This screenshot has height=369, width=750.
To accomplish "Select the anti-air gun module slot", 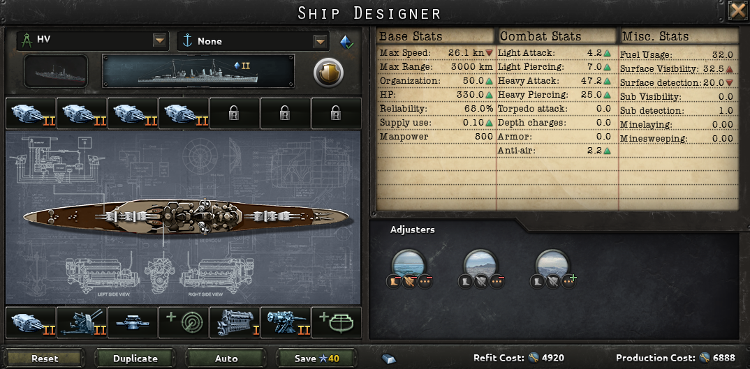I will click(82, 323).
